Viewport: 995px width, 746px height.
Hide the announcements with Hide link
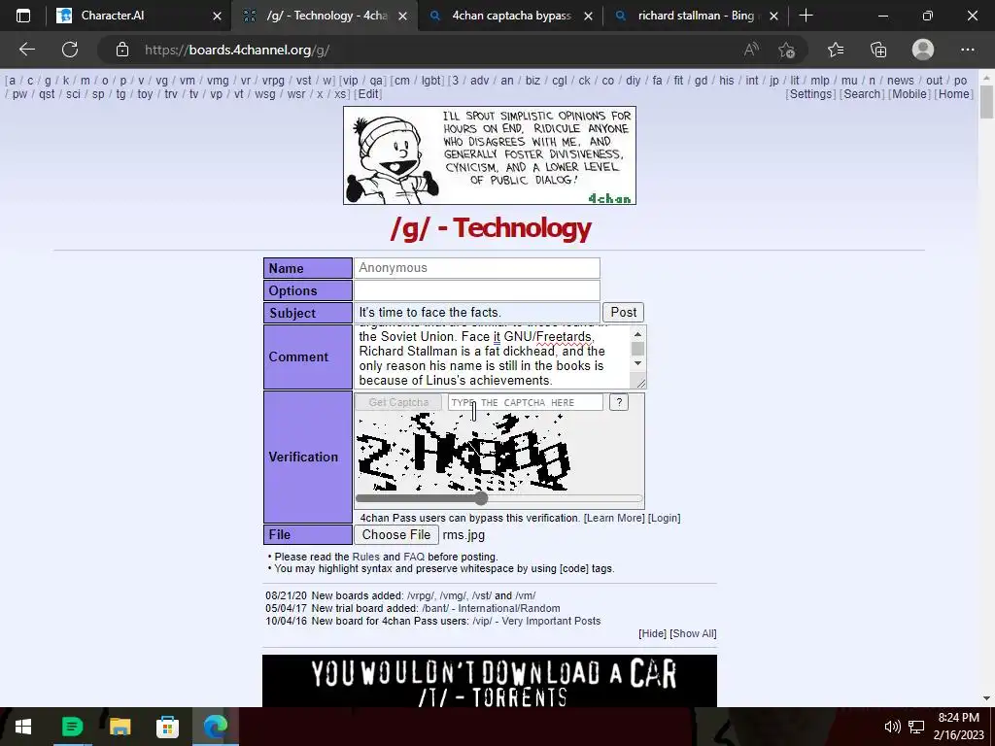(x=652, y=633)
